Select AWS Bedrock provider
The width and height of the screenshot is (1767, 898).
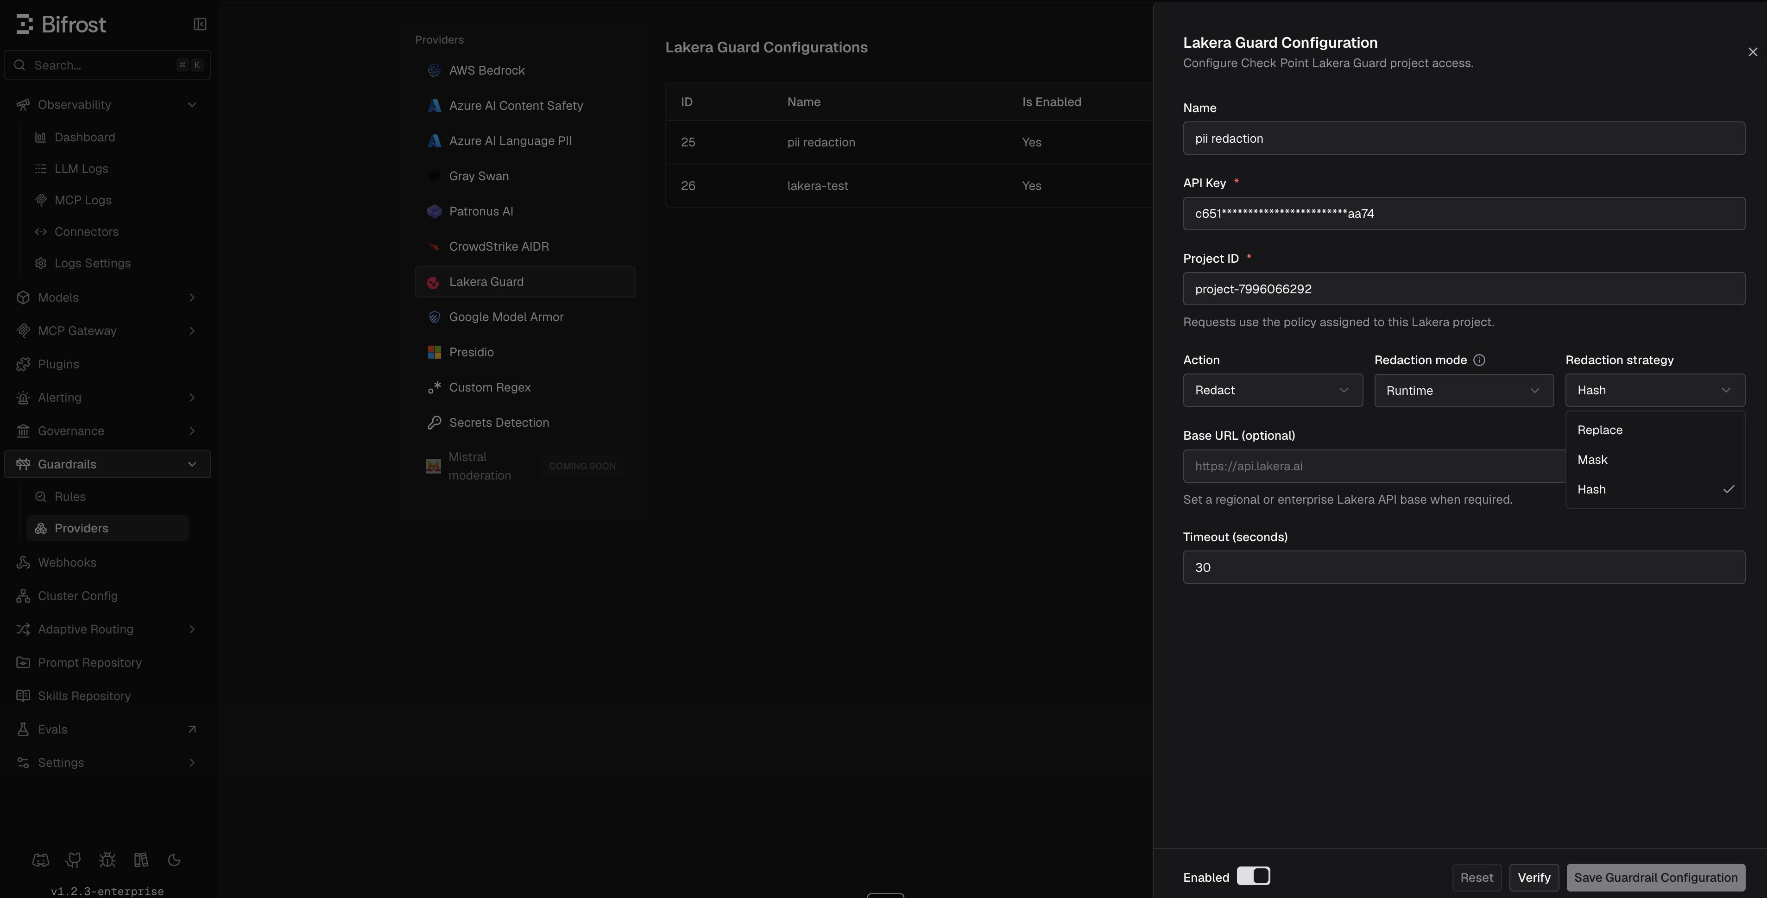click(525, 70)
